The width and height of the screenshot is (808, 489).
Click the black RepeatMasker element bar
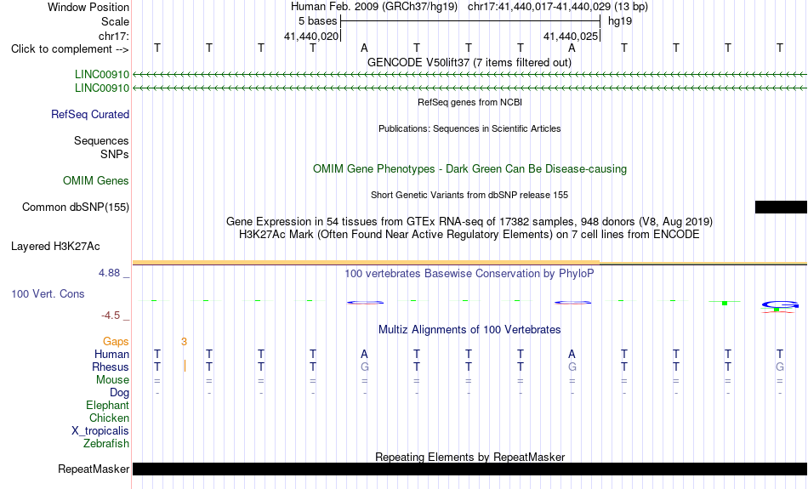pos(470,469)
